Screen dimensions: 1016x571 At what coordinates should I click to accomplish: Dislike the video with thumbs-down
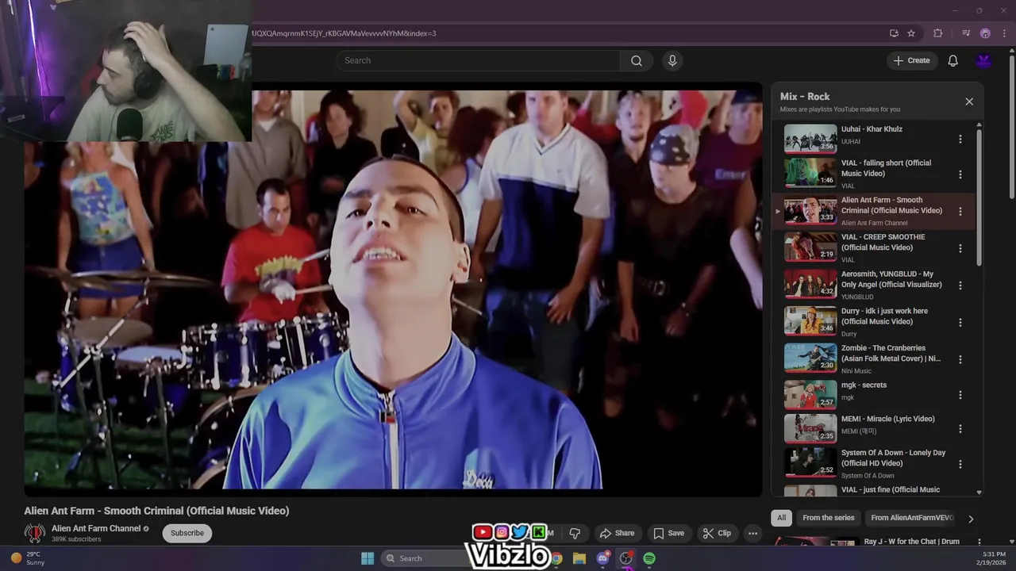(x=575, y=533)
